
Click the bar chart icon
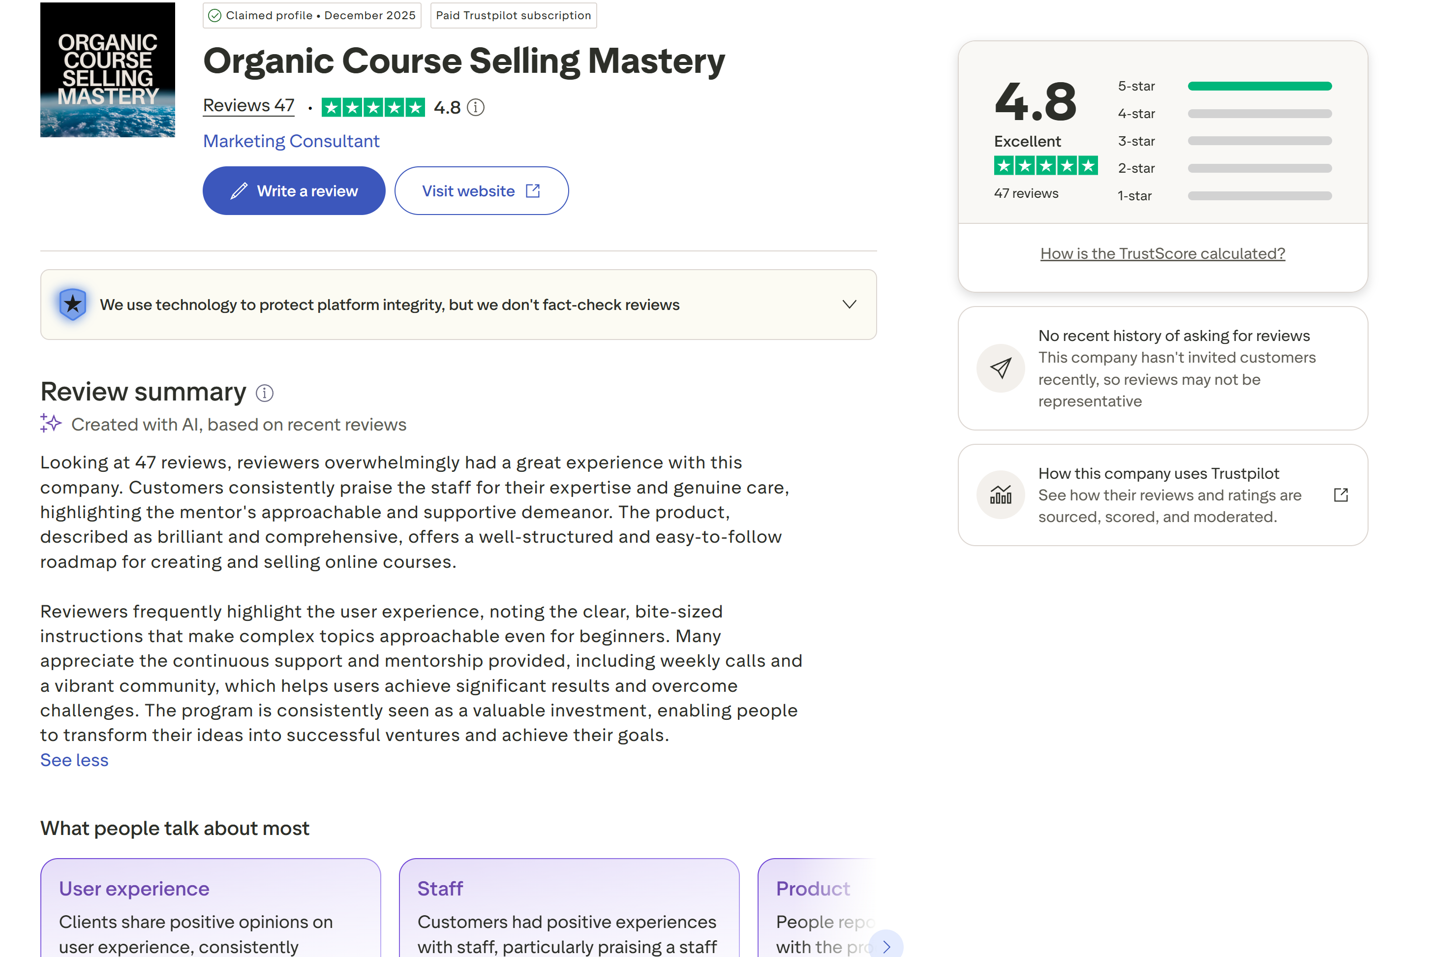click(x=1001, y=495)
